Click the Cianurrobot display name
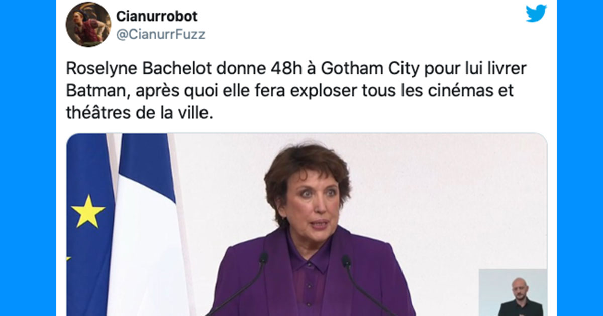The height and width of the screenshot is (316, 603). (x=157, y=16)
